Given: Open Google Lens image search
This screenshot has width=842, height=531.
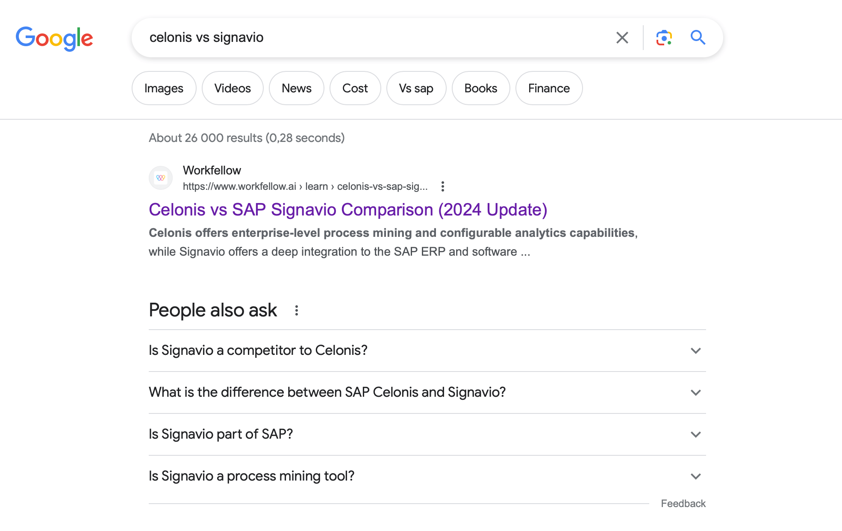Looking at the screenshot, I should (664, 38).
